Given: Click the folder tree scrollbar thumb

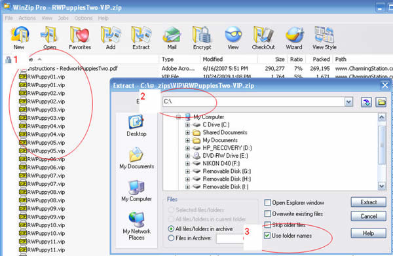Looking at the screenshot, I should (x=381, y=145).
